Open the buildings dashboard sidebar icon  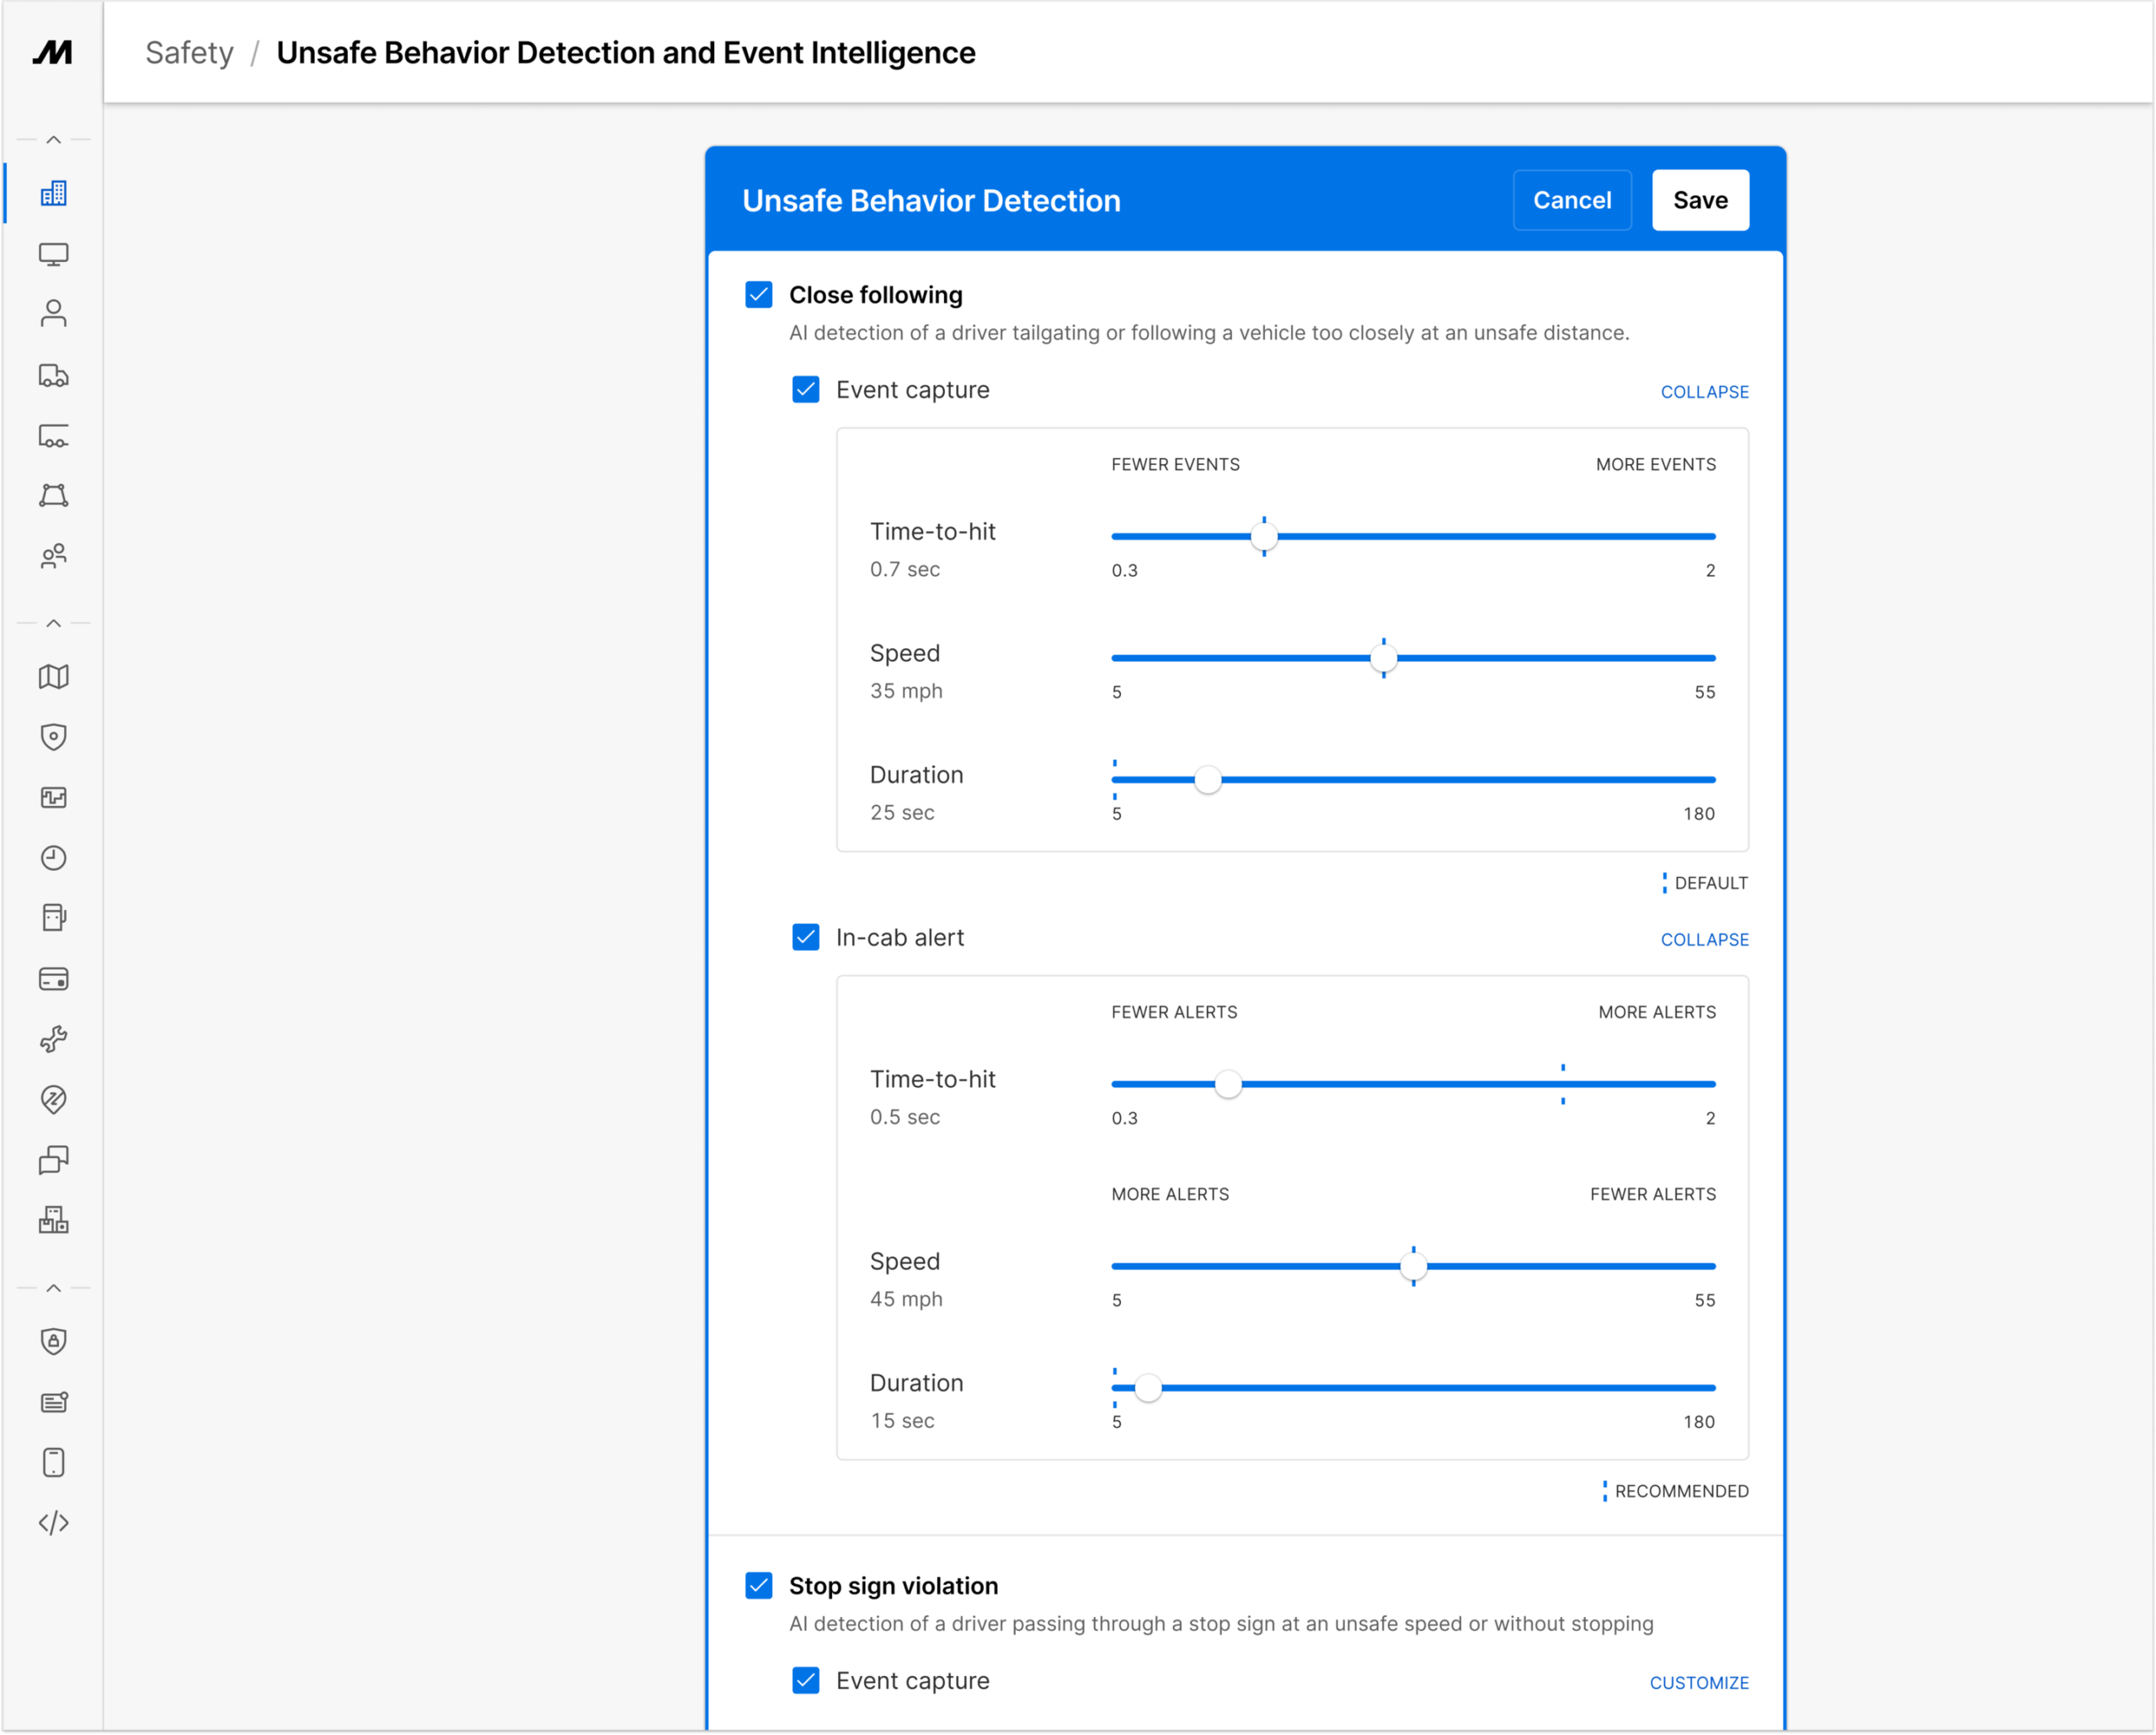(53, 194)
